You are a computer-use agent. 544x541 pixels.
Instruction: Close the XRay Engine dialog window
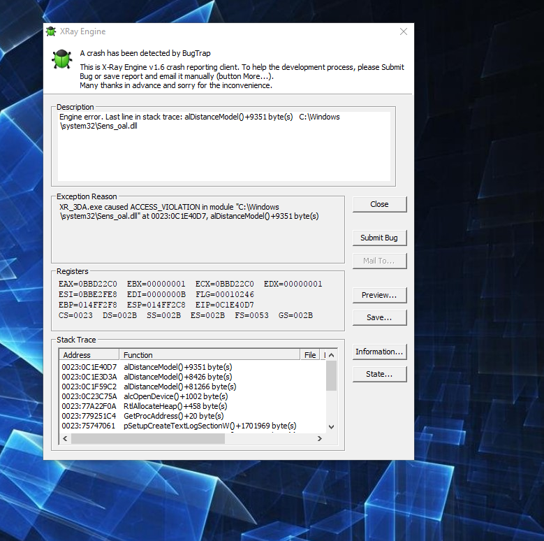tap(403, 31)
